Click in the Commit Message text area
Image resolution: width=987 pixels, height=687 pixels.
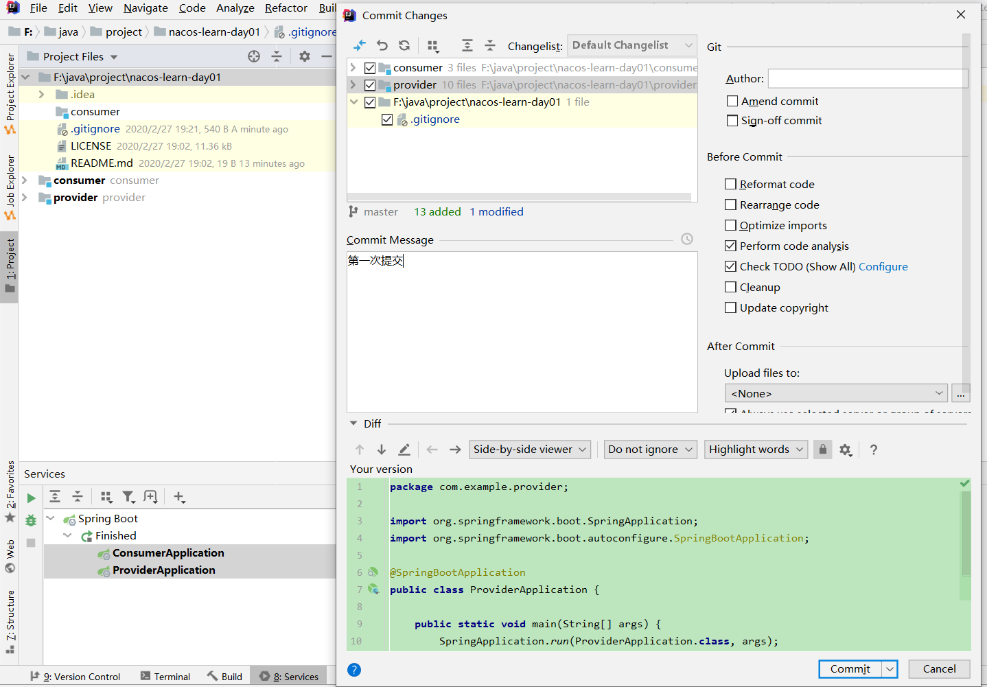point(522,332)
